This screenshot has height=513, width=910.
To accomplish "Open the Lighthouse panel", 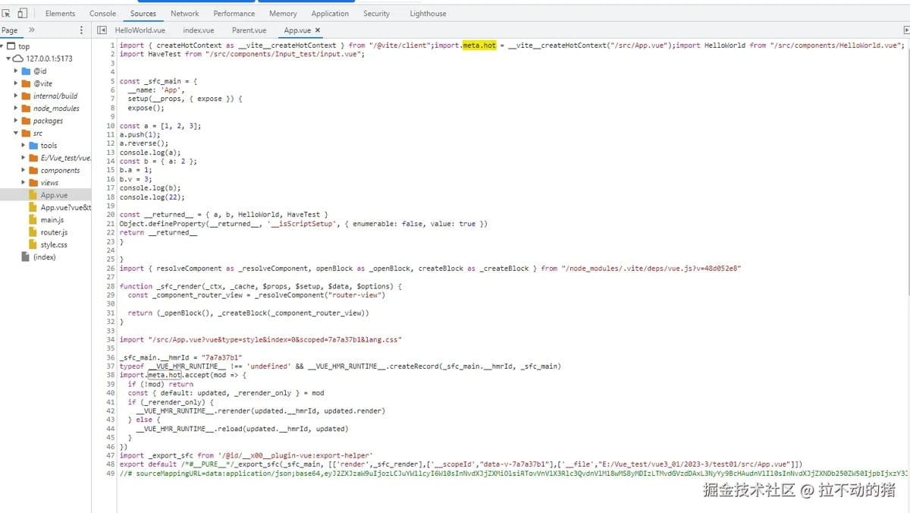I will coord(428,13).
